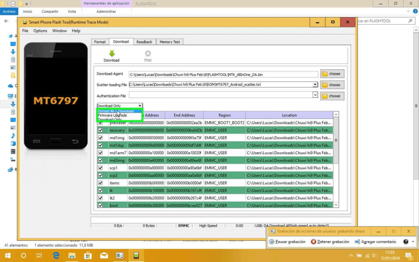The image size is (419, 262).
Task: Open the File menu in Flash Tool
Action: 25,31
